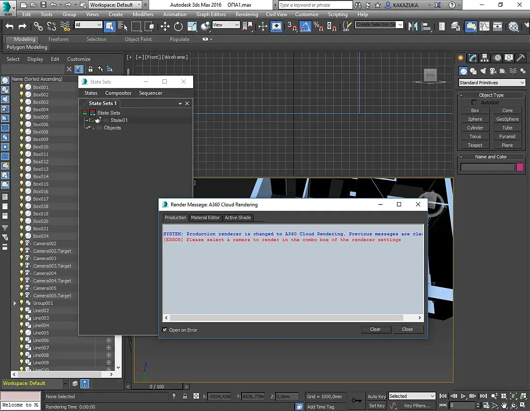530x411 pixels.
Task: Toggle the Angle Snap icon
Action: click(x=305, y=26)
